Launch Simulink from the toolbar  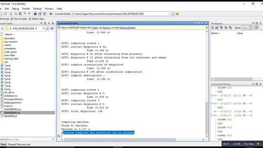(x=35, y=14)
